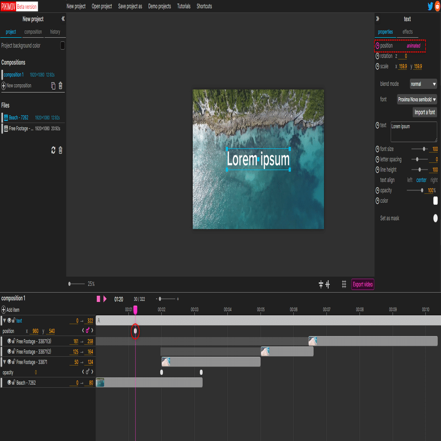The height and width of the screenshot is (441, 441).
Task: Click the play button in timeline
Action: (105, 299)
